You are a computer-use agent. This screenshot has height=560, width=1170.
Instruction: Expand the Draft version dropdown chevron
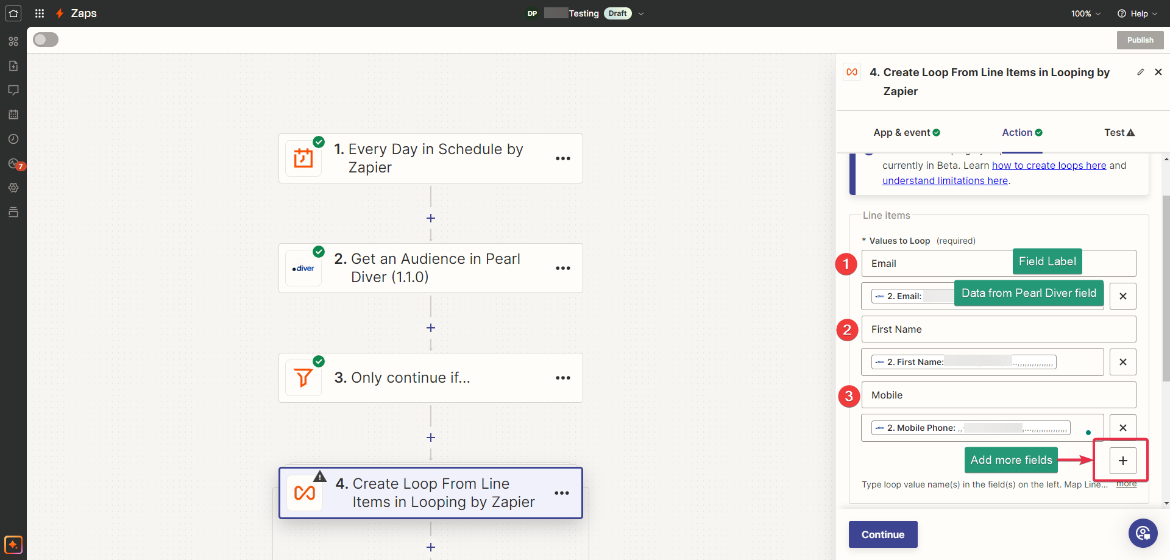click(x=641, y=13)
